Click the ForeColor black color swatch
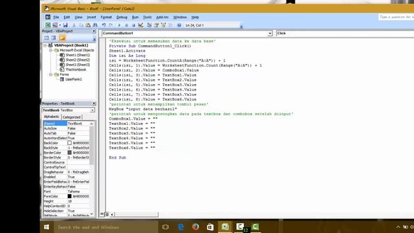The height and width of the screenshot is (233, 414). click(69, 196)
